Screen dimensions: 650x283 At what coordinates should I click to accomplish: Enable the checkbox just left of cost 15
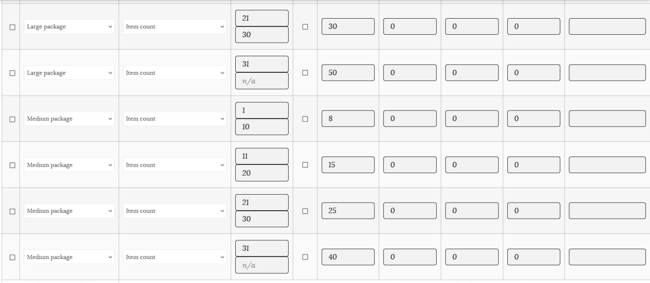(x=305, y=165)
